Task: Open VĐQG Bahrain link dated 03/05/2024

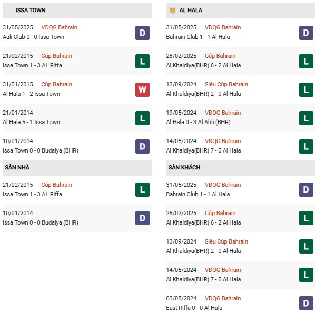Action: (223, 298)
